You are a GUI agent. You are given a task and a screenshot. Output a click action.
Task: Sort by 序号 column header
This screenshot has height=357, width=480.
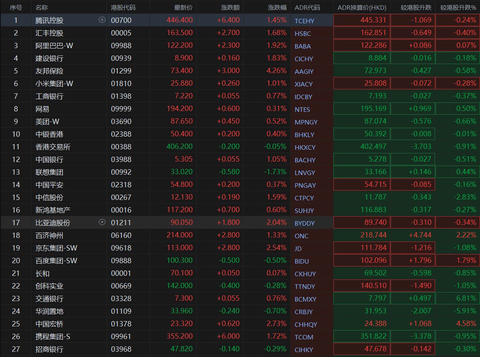(16, 7)
